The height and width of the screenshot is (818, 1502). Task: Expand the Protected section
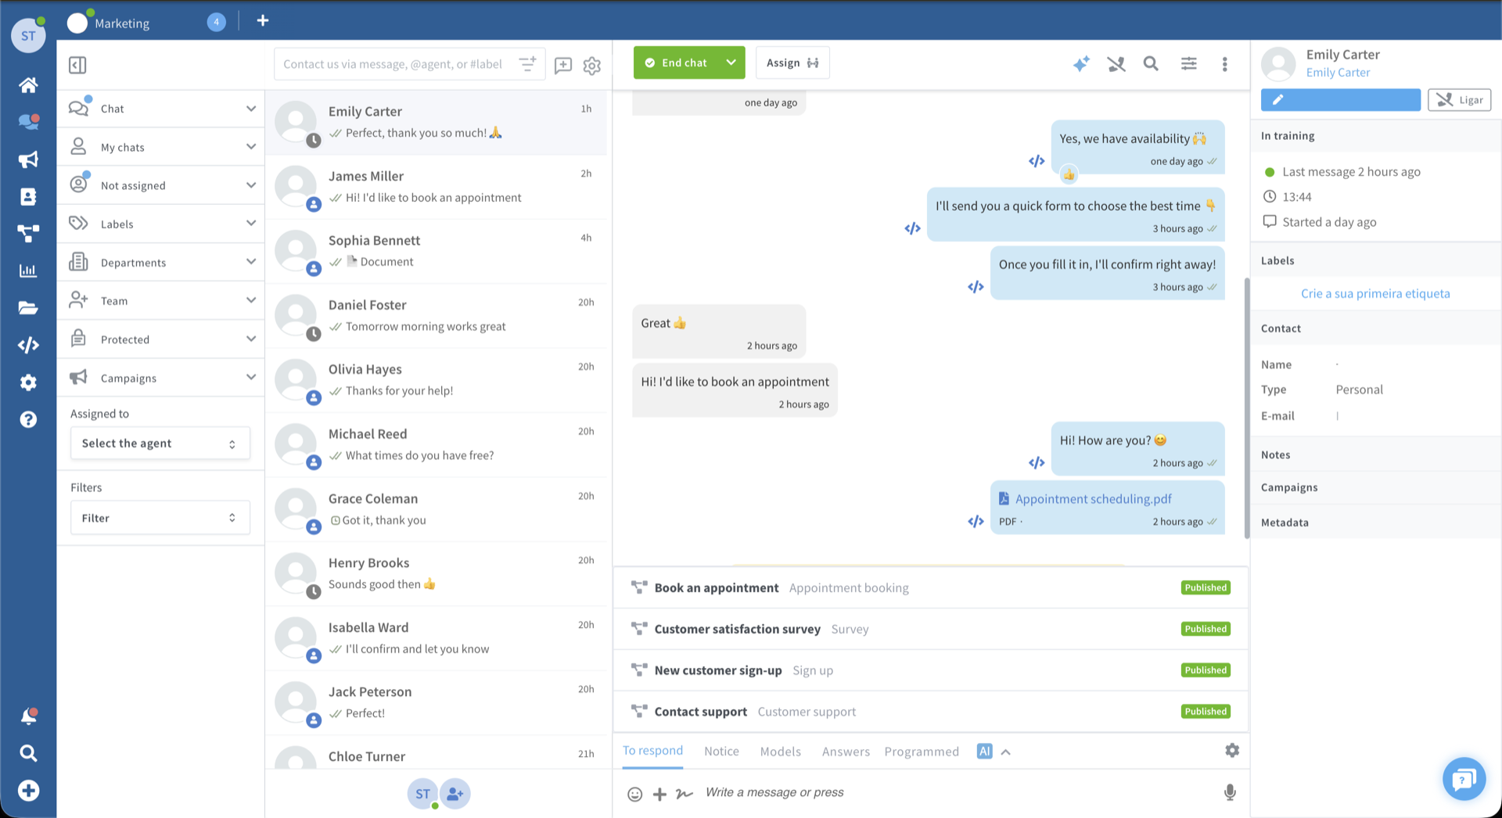(x=160, y=339)
